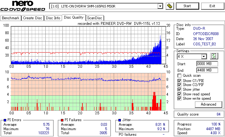Click the Speed 4.00 X value

click(215, 133)
